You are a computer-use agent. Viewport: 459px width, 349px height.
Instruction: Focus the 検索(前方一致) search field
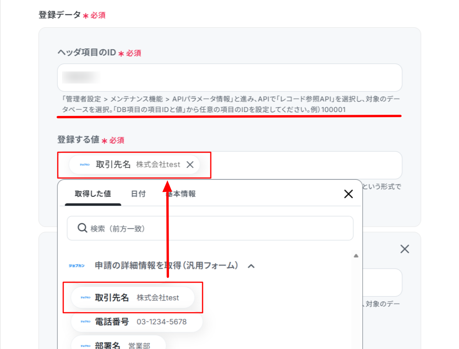tap(210, 228)
